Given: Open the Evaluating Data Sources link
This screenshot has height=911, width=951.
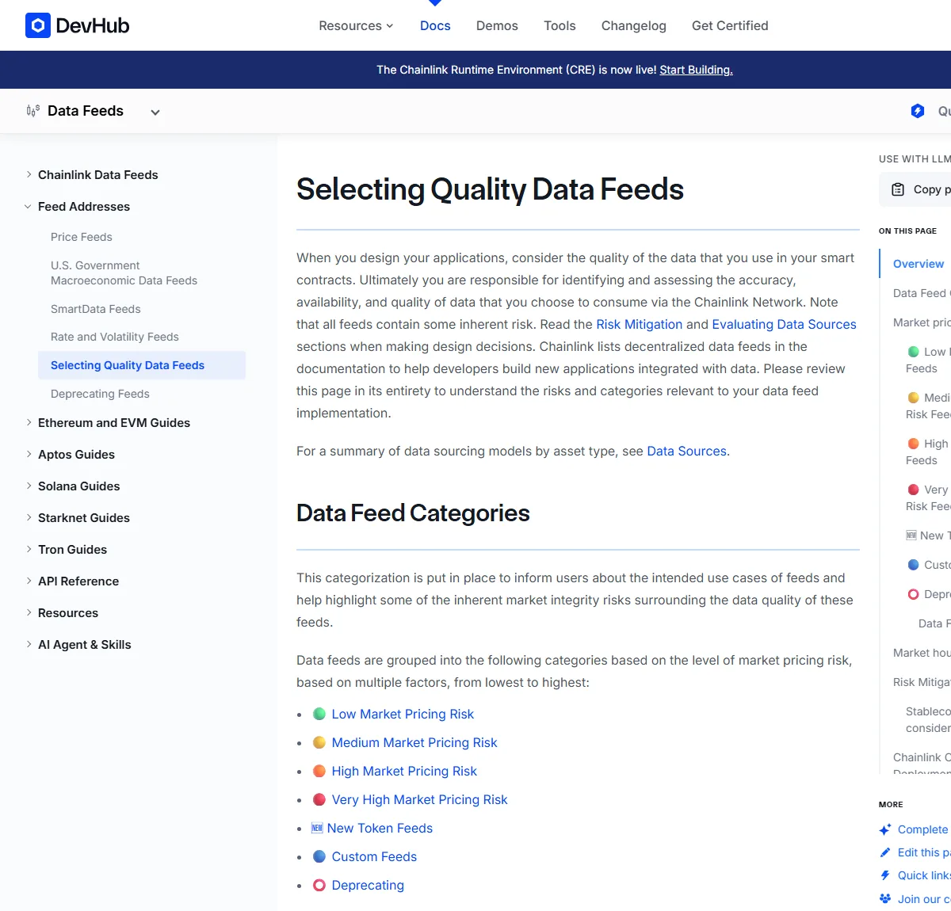Looking at the screenshot, I should pyautogui.click(x=784, y=324).
